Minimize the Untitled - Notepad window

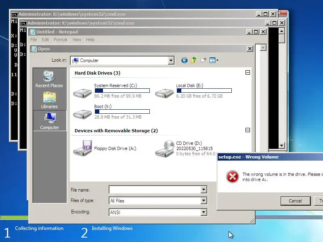tap(249, 32)
